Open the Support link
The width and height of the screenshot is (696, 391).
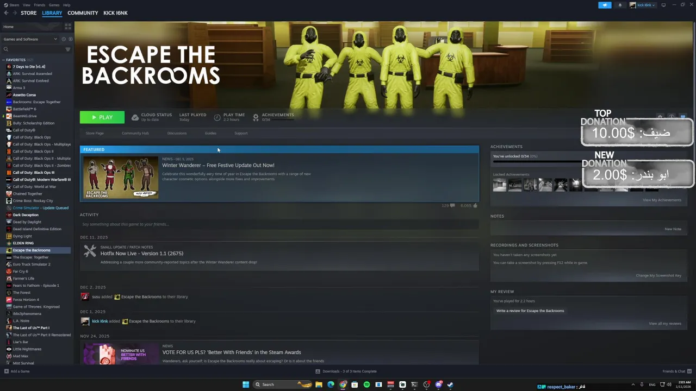(x=241, y=133)
